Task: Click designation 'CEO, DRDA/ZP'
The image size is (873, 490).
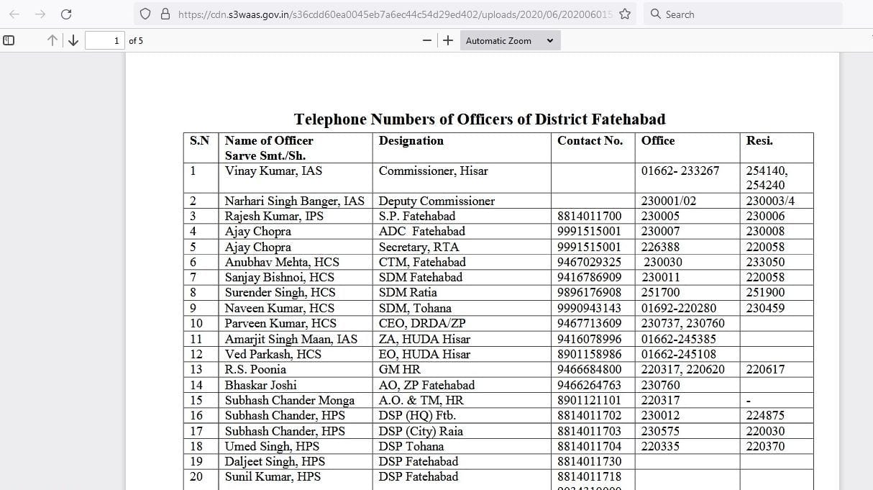Action: pyautogui.click(x=422, y=323)
